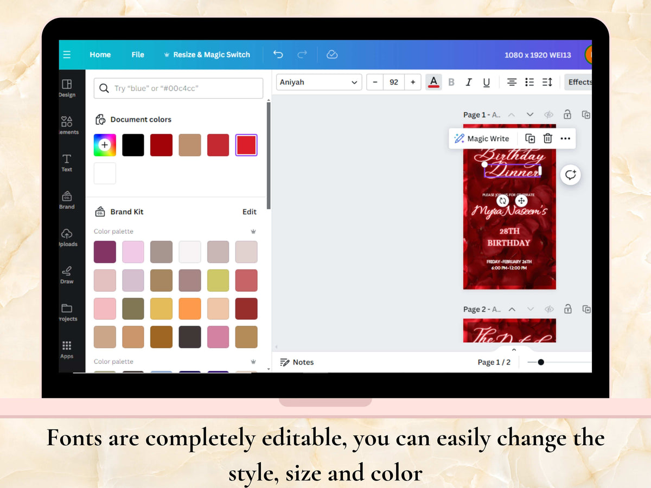The image size is (651, 488).
Task: Select the Draw tool in sidebar
Action: click(x=67, y=275)
